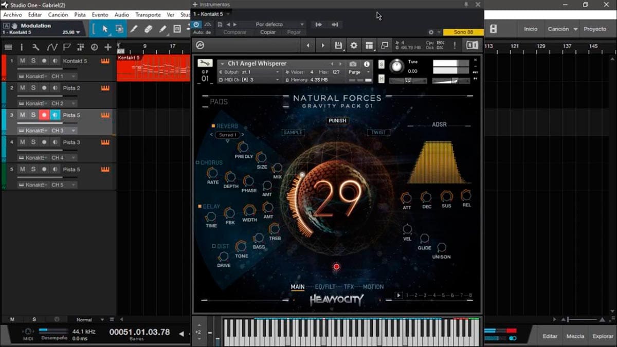617x347 pixels.
Task: Adjust the ADSR ATT knob
Action: click(x=406, y=197)
